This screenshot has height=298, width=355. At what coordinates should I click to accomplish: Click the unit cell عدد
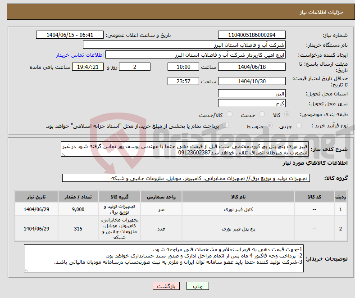click(161, 229)
